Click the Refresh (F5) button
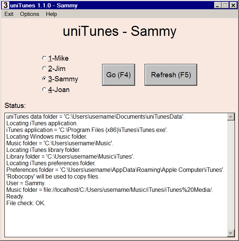239x241 pixels. tap(171, 75)
